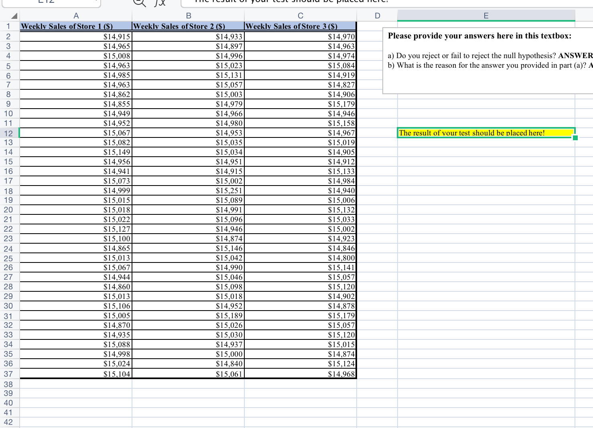
Task: Select cell with value $15,096
Action: click(x=188, y=219)
